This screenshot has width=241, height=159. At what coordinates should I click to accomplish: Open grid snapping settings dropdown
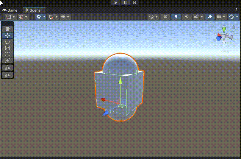57,17
